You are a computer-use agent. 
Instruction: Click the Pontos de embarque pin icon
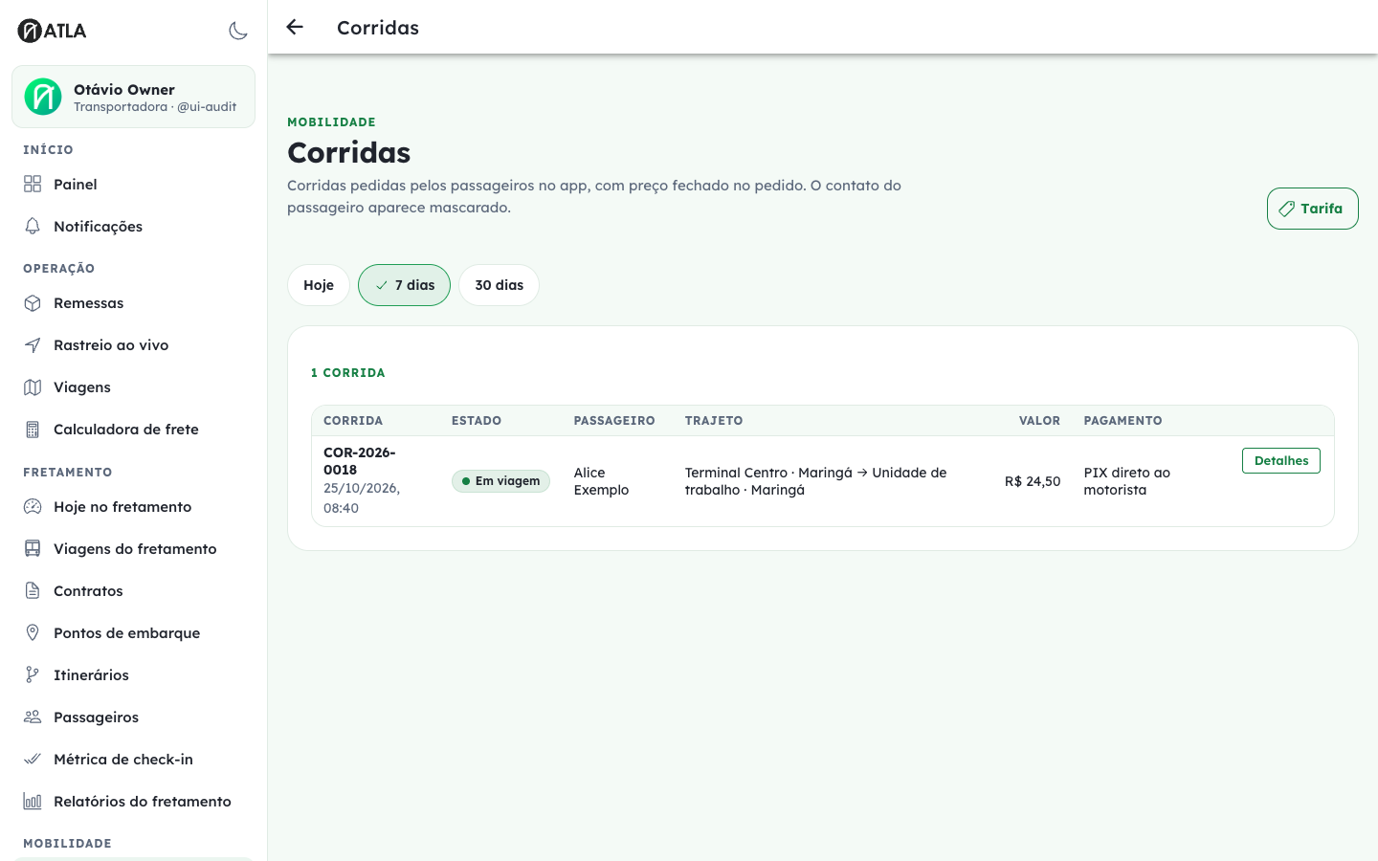pyautogui.click(x=33, y=632)
